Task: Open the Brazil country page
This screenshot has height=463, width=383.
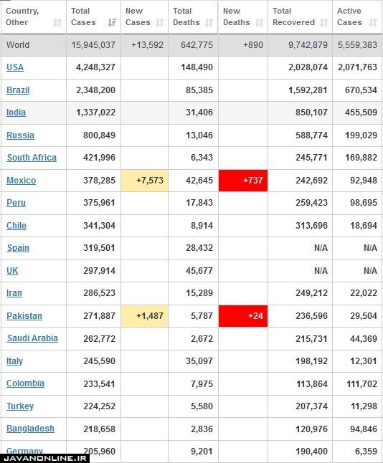Action: 18,90
